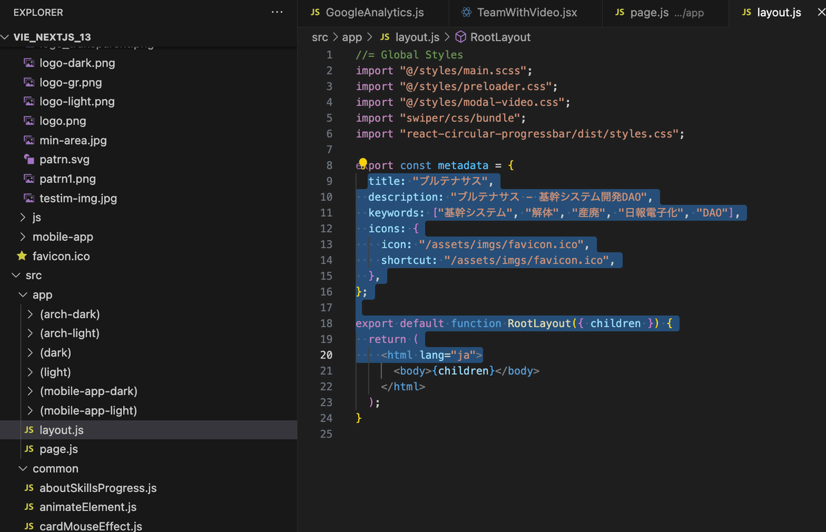Click line number 1 in the gutter
Image resolution: width=826 pixels, height=532 pixels.
(329, 55)
